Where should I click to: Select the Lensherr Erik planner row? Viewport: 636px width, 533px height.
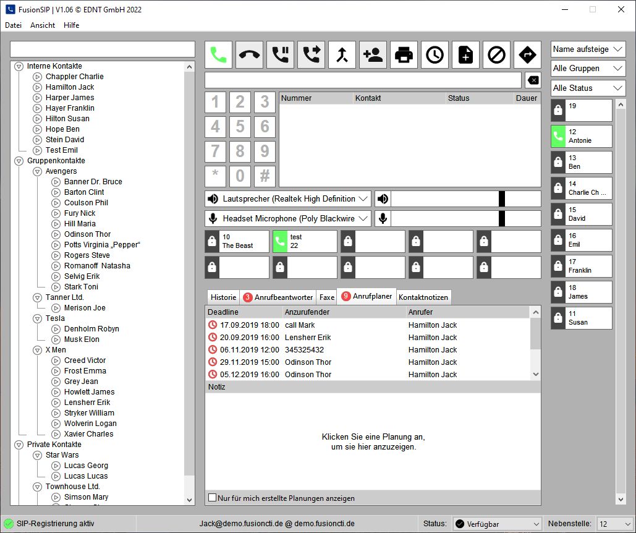(x=368, y=338)
